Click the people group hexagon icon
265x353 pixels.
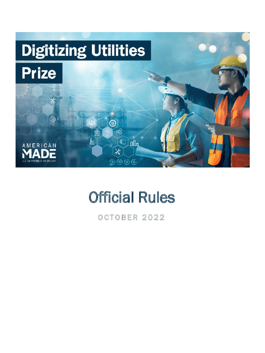point(92,123)
